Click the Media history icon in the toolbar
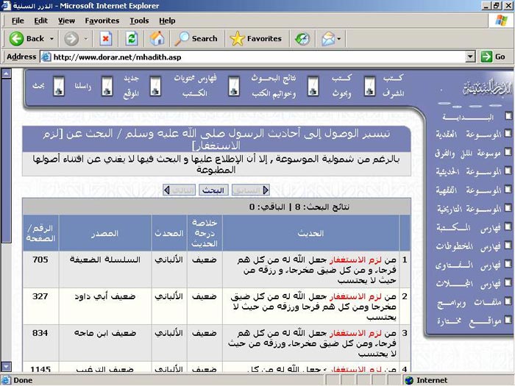This screenshot has width=515, height=386. pos(302,38)
